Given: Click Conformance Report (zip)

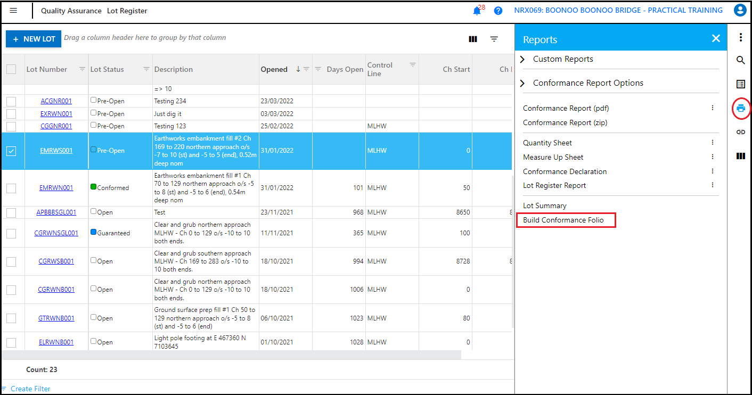Looking at the screenshot, I should tap(565, 122).
